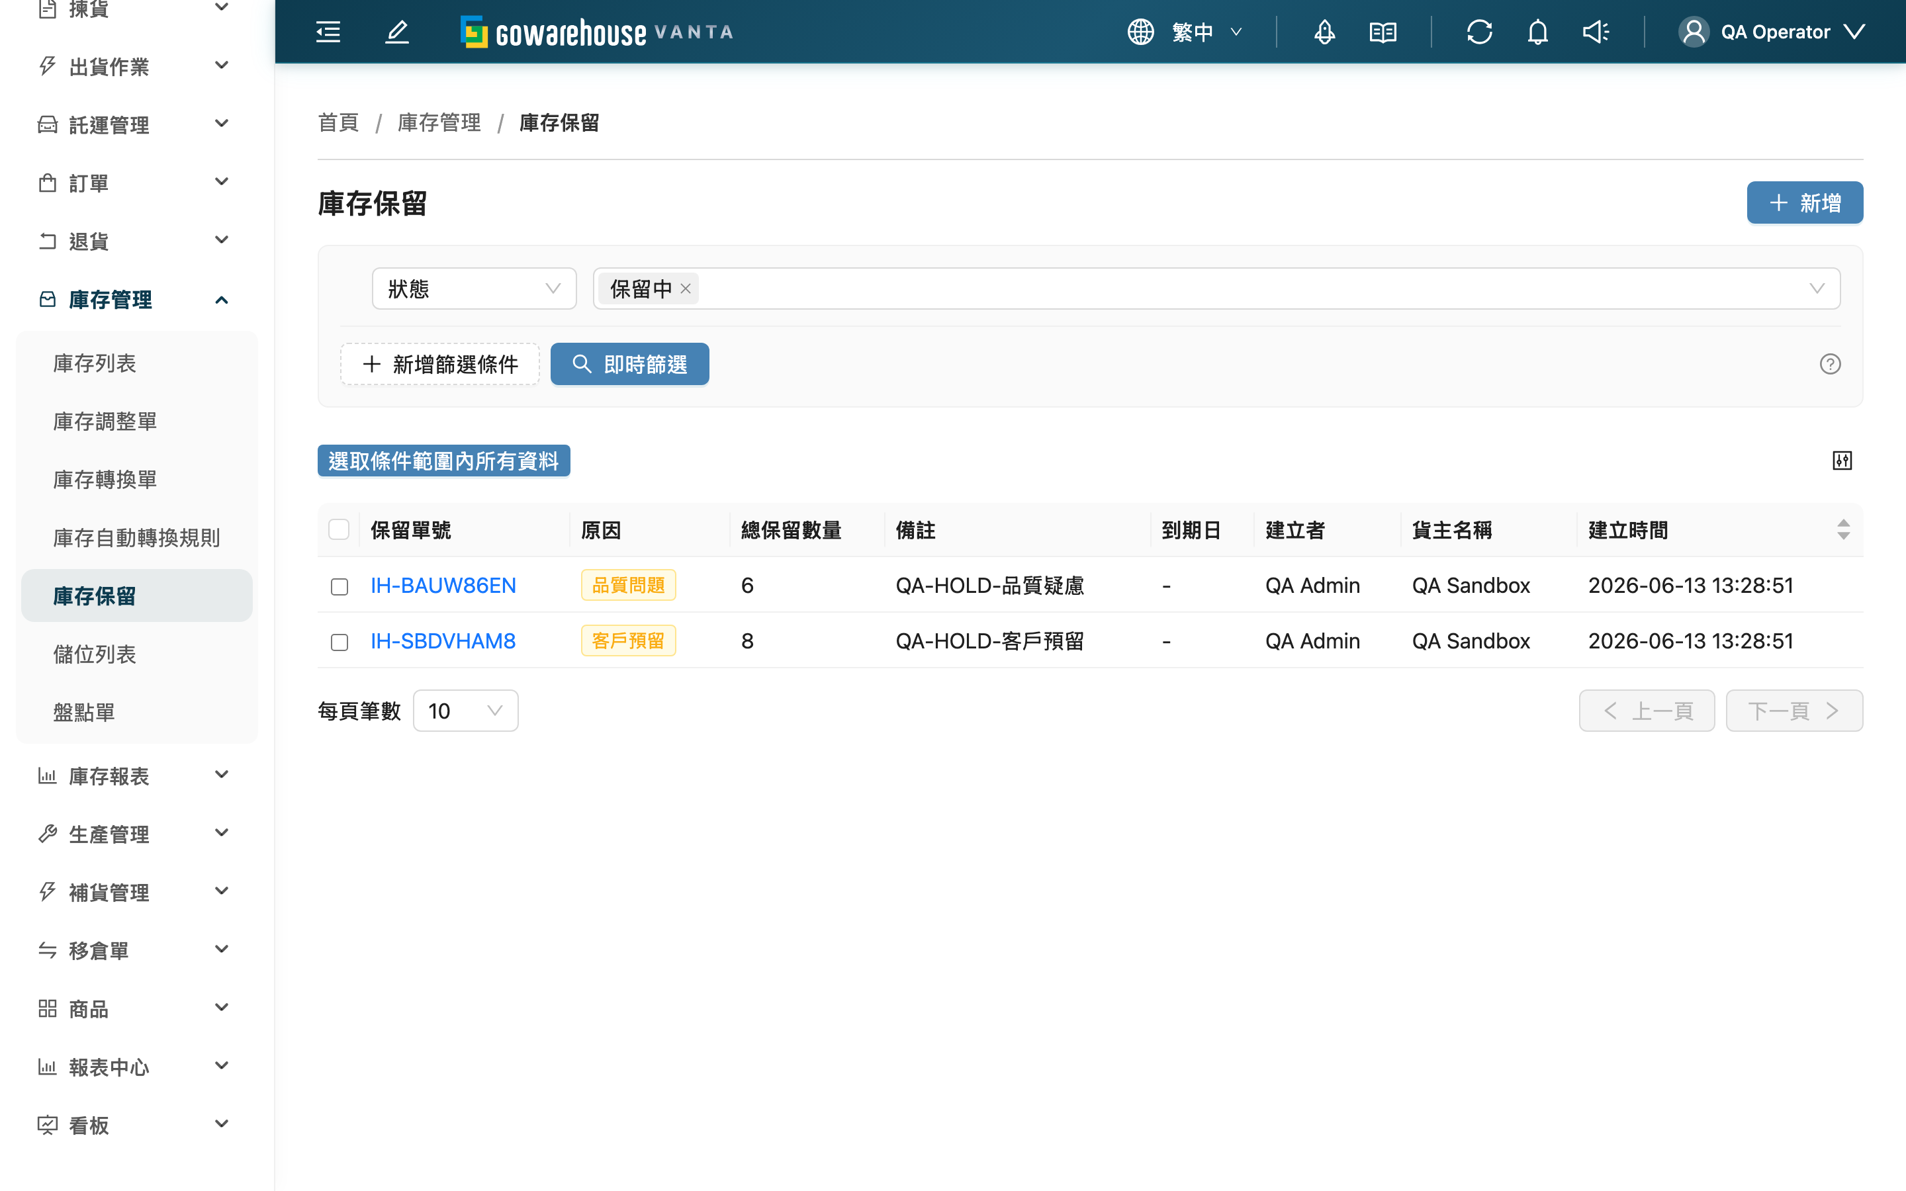
Task: Open the 狀態 filter field dropdown
Action: [x=474, y=288]
